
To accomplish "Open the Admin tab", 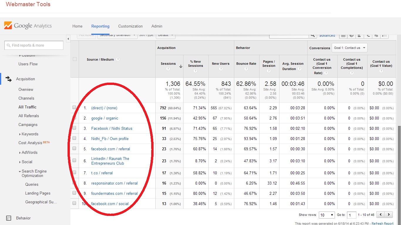I will point(157,26).
